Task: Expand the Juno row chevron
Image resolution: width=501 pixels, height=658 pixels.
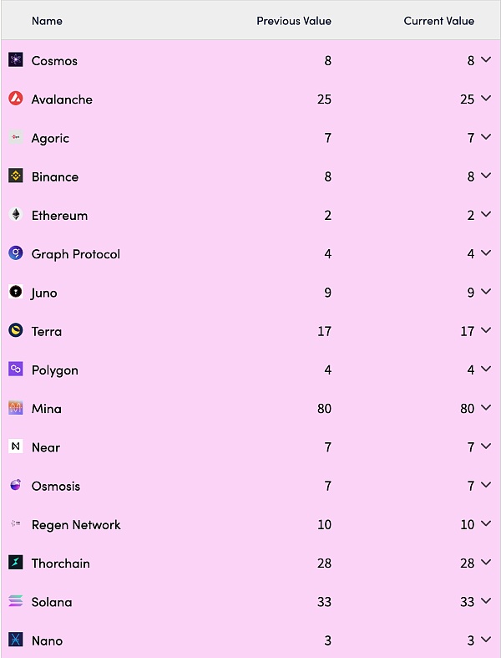Action: click(486, 293)
